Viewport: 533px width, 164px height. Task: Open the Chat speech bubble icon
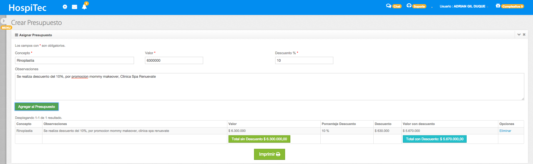point(389,6)
